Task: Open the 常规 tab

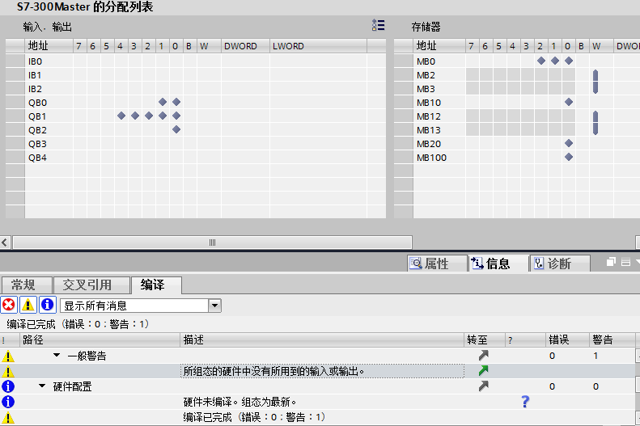Action: pos(27,285)
